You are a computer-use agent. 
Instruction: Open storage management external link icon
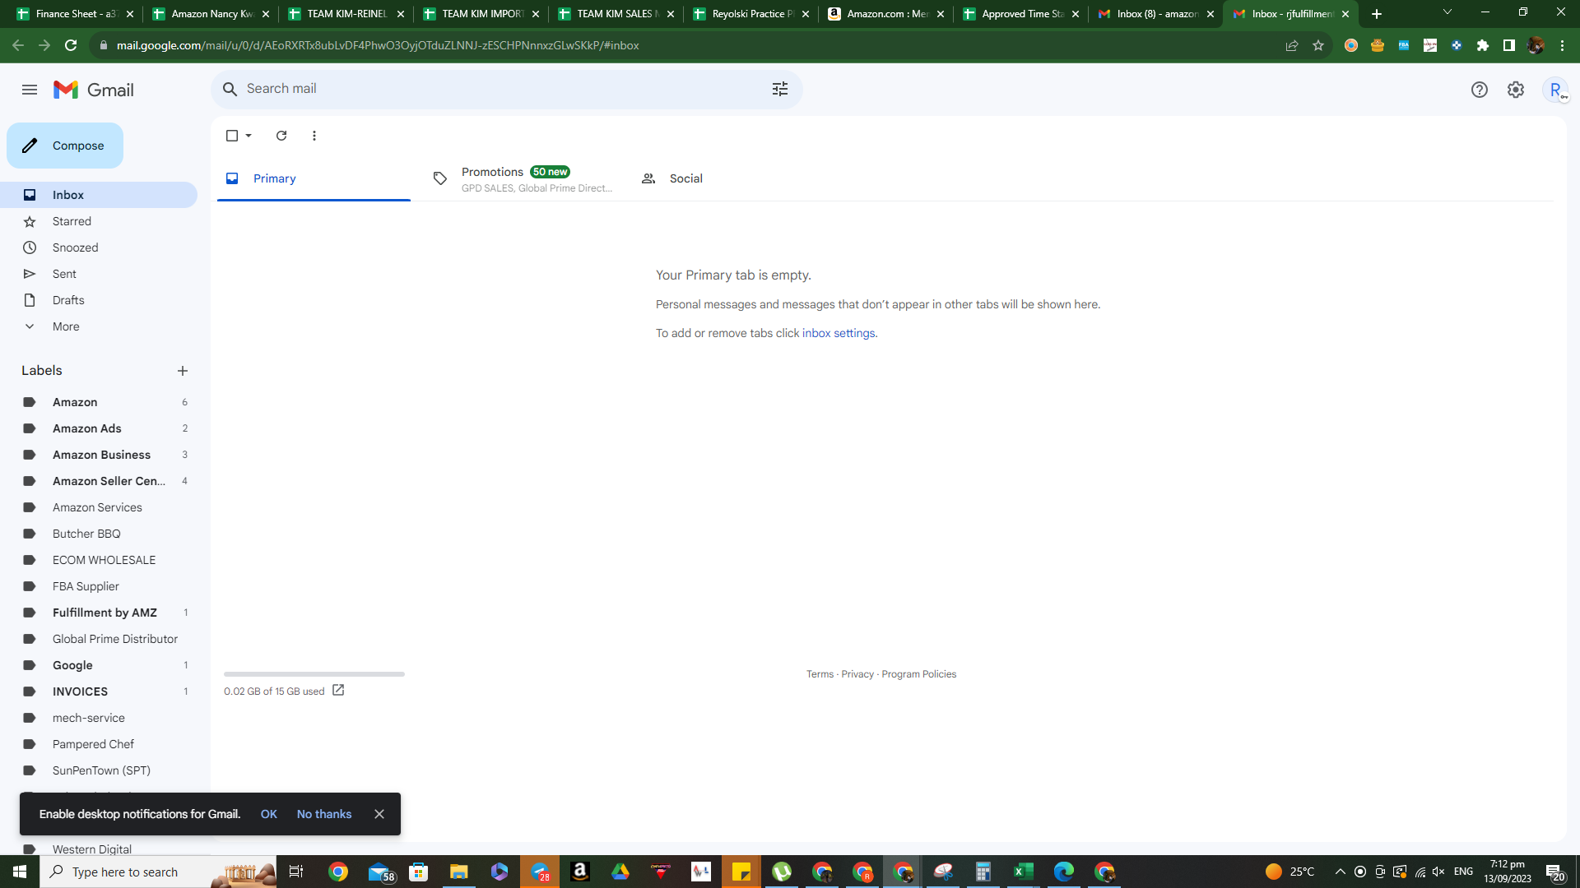[x=338, y=691]
